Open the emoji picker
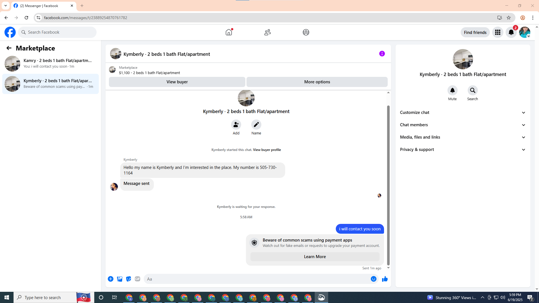 pos(374,279)
